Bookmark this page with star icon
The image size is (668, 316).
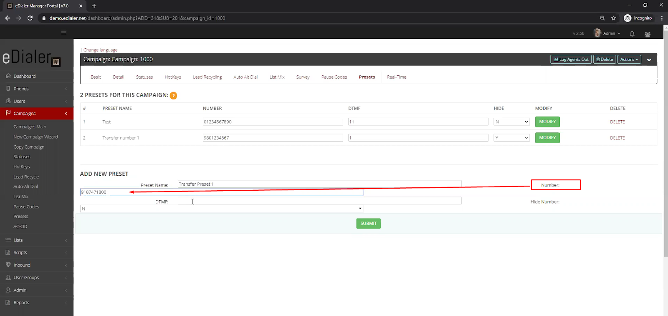pos(614,18)
